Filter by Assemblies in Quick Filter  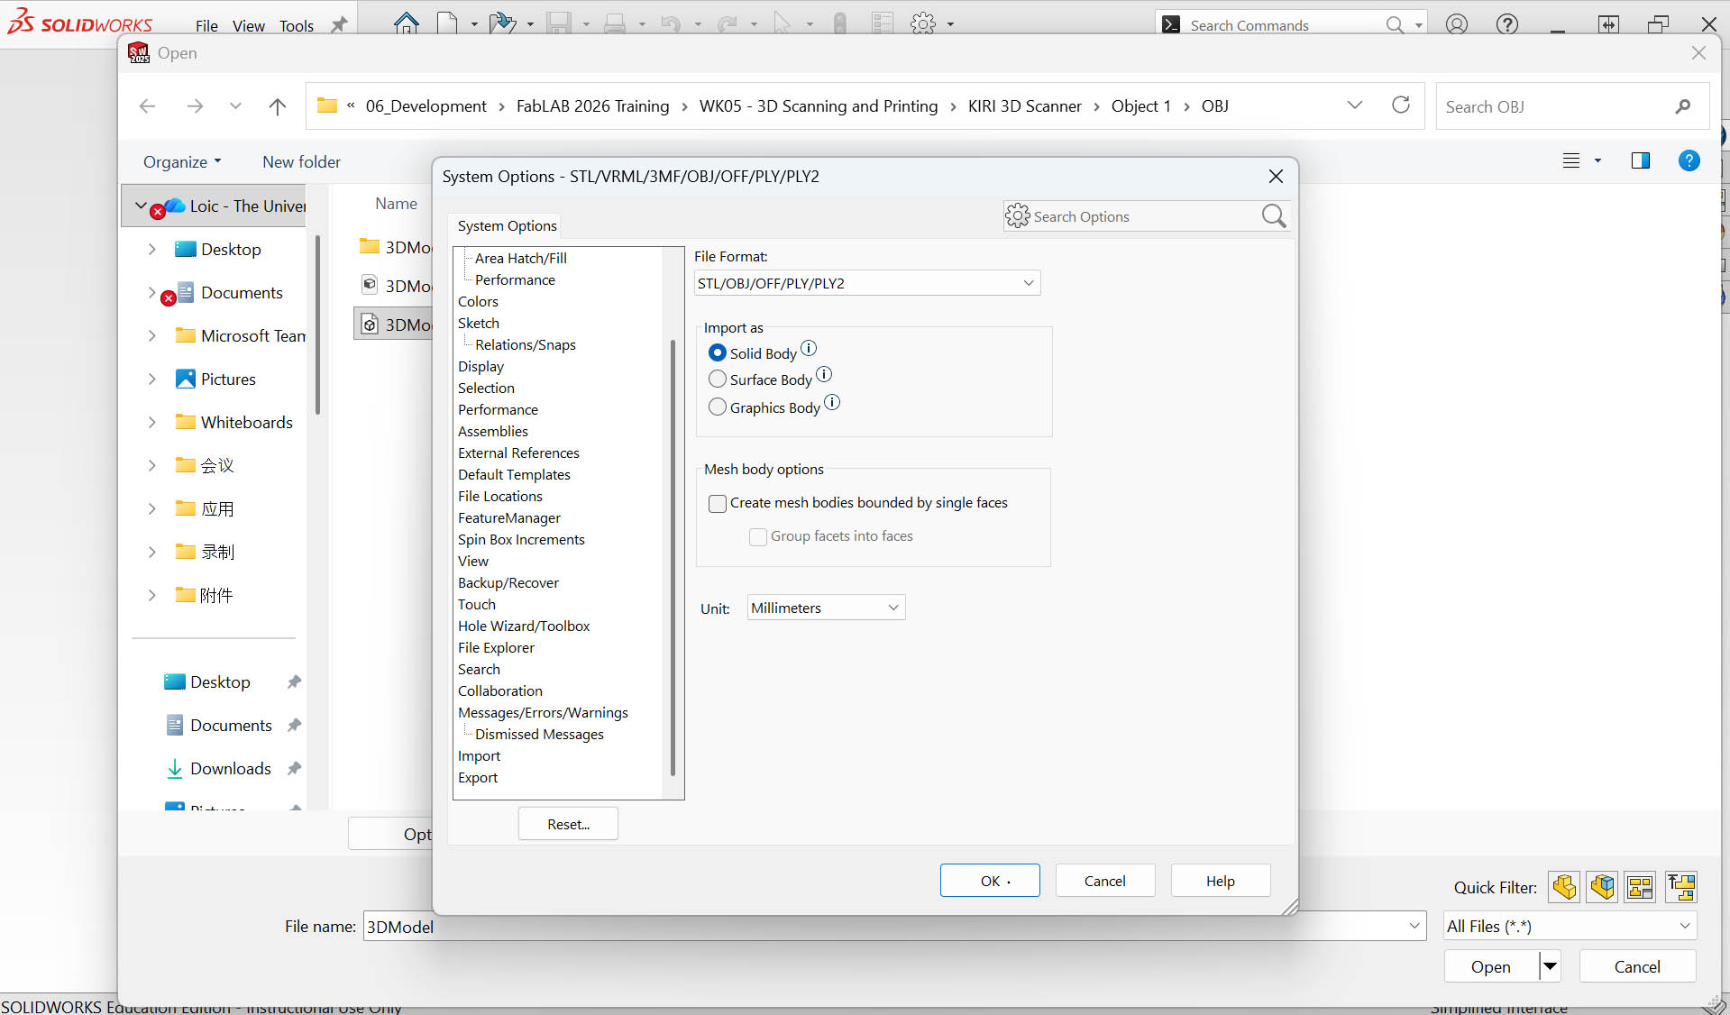tap(1603, 887)
